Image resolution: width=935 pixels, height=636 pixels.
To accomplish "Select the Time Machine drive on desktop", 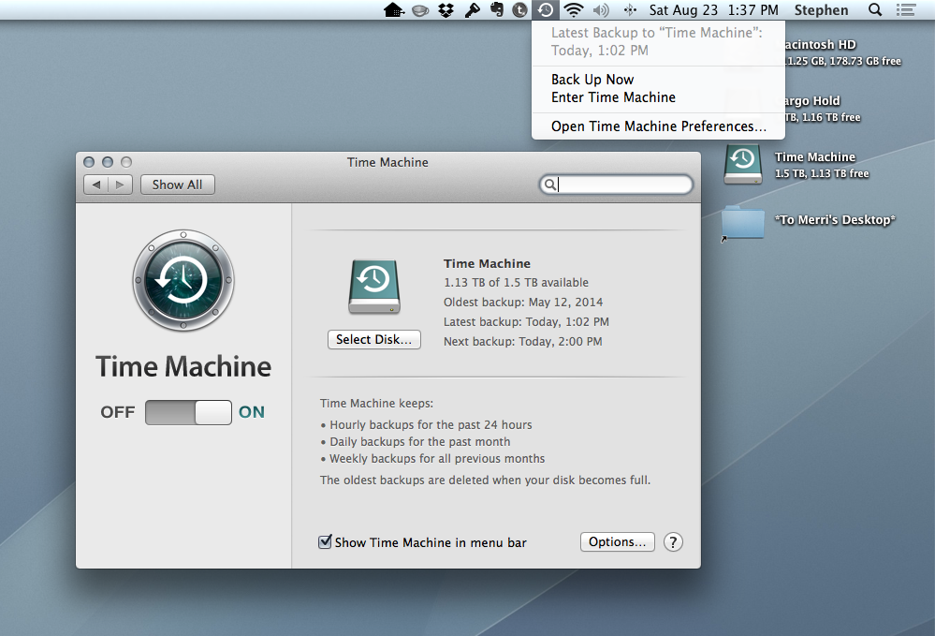I will [x=742, y=164].
